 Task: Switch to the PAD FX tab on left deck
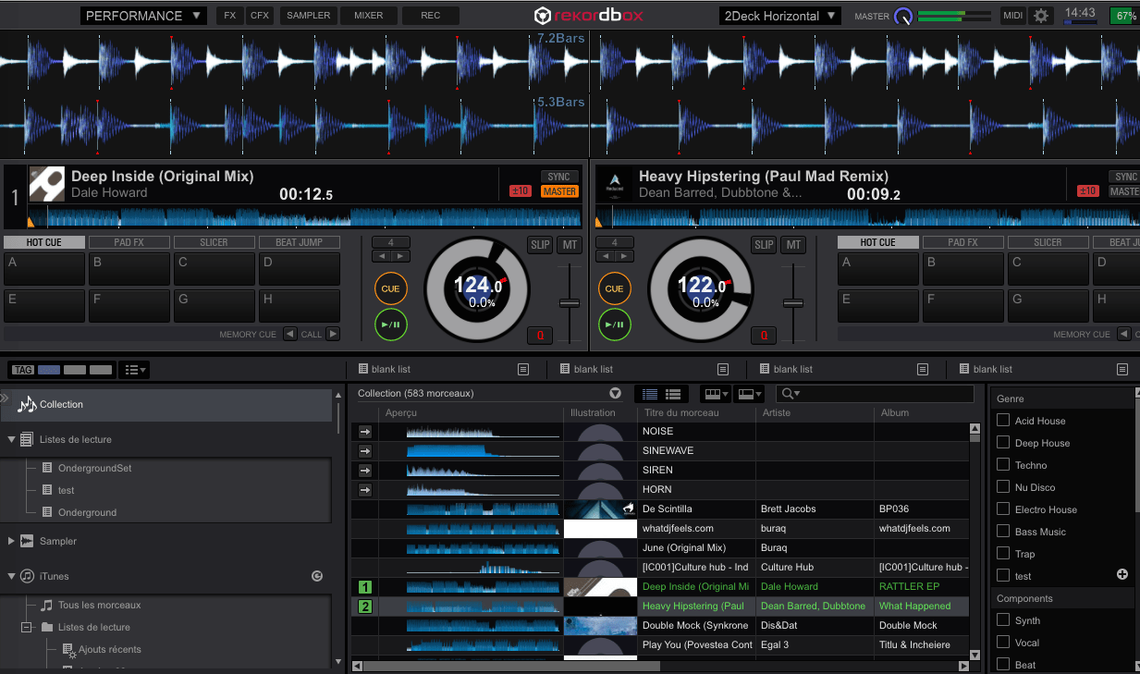coord(129,241)
